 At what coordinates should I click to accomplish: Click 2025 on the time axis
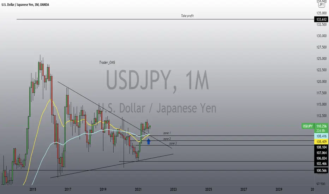209,189
